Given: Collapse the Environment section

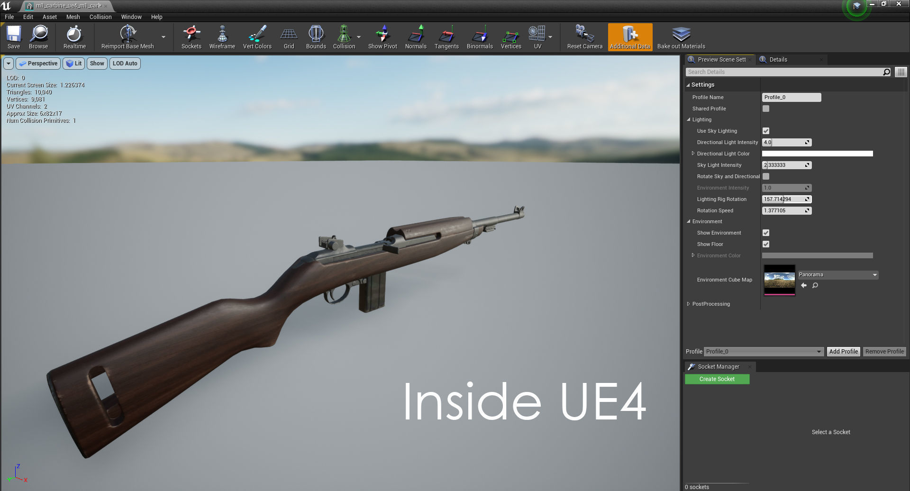Looking at the screenshot, I should point(688,221).
